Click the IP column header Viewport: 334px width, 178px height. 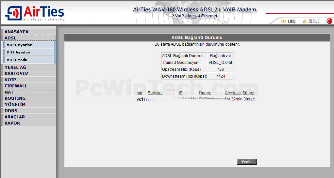(181, 93)
